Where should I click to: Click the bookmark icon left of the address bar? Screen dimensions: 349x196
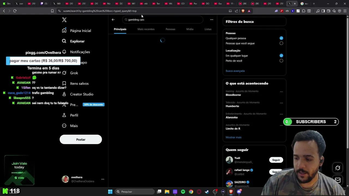52,11
